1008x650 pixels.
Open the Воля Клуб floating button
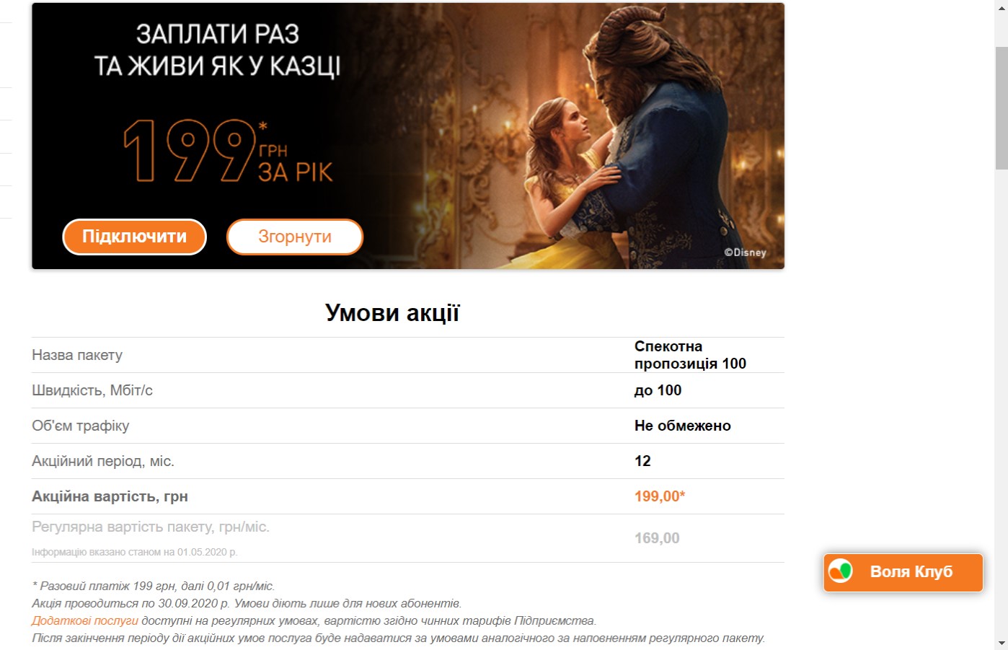point(903,573)
